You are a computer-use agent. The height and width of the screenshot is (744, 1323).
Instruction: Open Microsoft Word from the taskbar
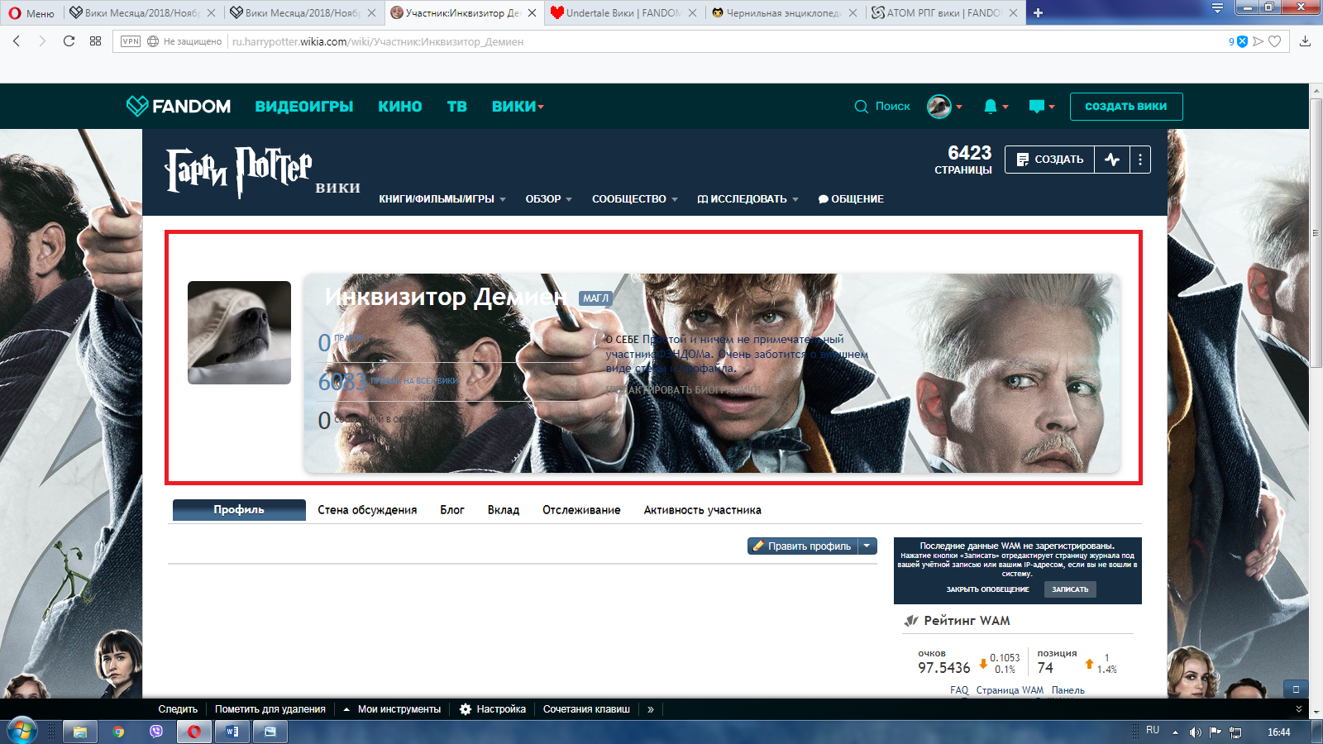[x=232, y=732]
